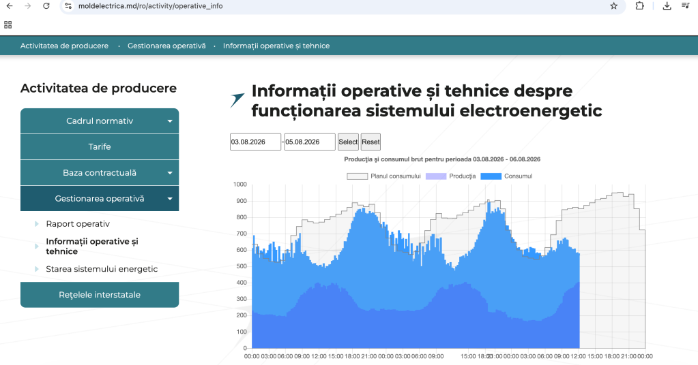Image resolution: width=698 pixels, height=365 pixels.
Task: Expand Baza contractuală dropdown arrow
Action: point(170,173)
